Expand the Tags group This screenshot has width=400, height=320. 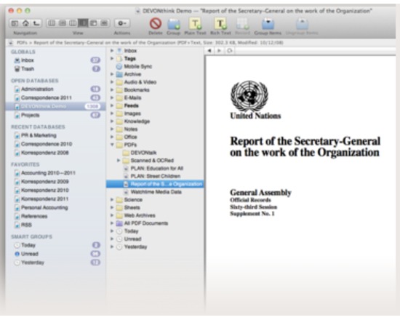coord(112,59)
